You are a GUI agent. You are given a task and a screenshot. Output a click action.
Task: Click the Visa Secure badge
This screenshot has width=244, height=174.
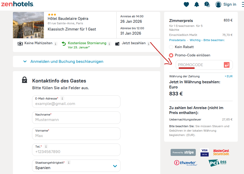[204, 152]
